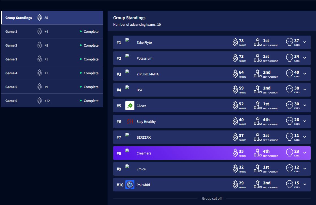Open the Group Standings tab in sidebar

pyautogui.click(x=52, y=18)
